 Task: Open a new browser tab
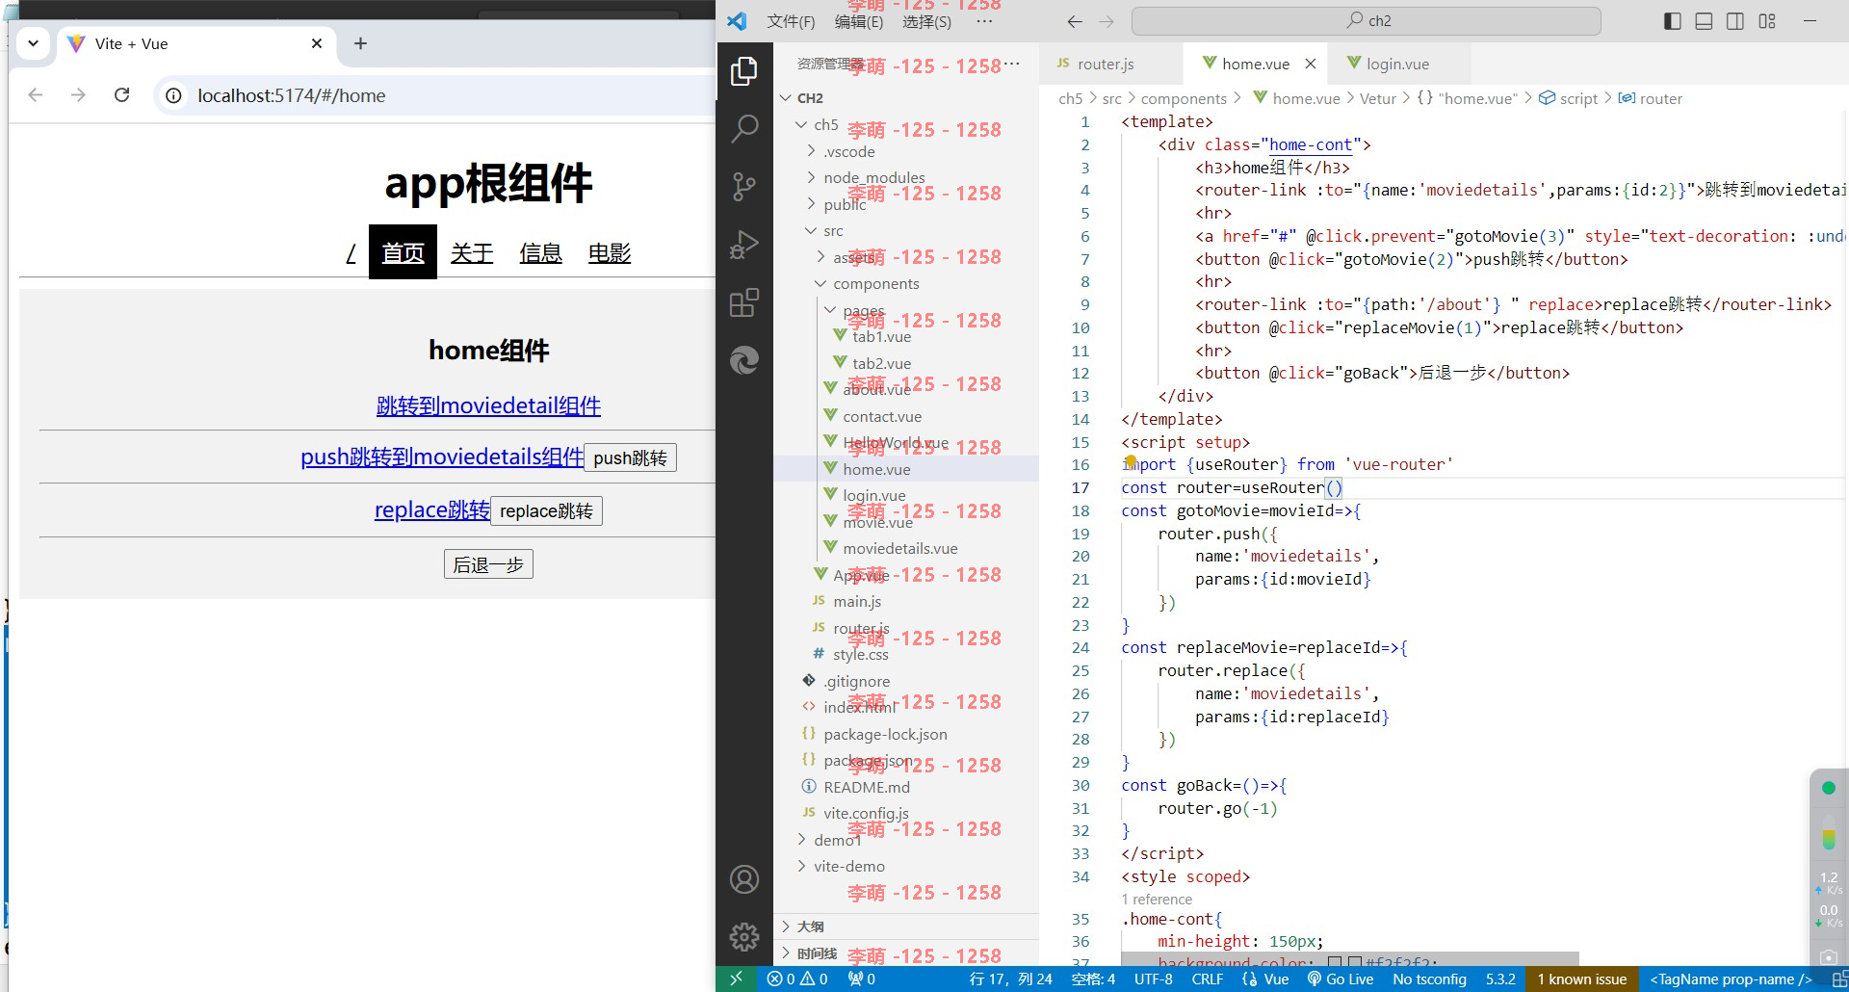360,43
